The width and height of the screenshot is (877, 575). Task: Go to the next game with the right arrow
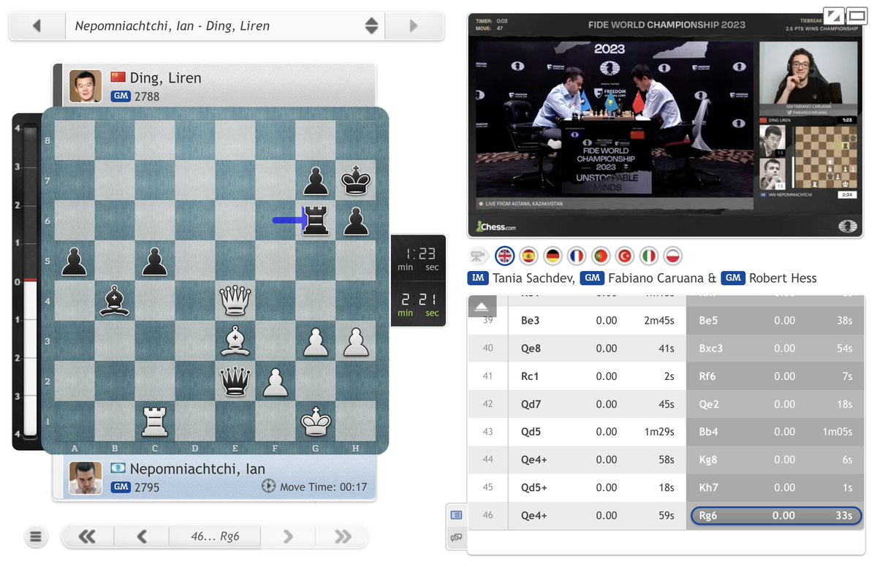pyautogui.click(x=414, y=26)
